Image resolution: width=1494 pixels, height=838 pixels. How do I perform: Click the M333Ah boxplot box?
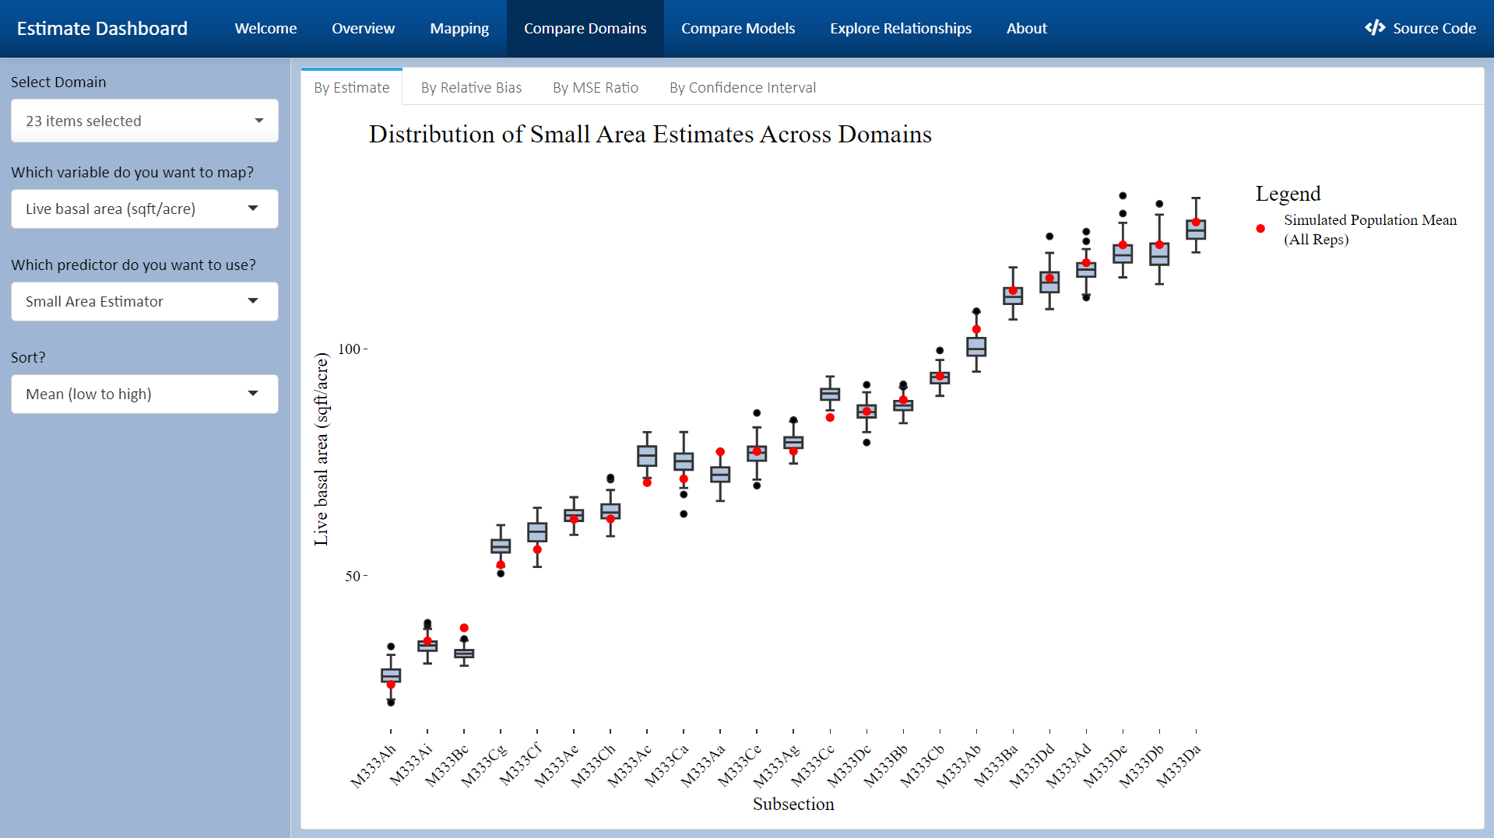tap(391, 675)
